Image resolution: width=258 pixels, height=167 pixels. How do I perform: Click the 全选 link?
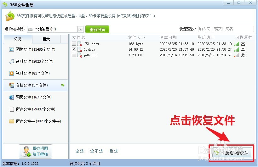coord(80,151)
